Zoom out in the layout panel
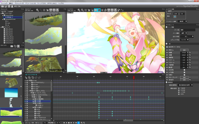The width and height of the screenshot is (199, 124). pos(82,10)
